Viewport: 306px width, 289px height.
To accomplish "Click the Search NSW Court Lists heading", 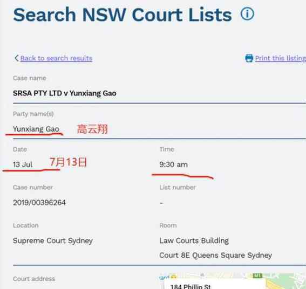I will coord(123,15).
